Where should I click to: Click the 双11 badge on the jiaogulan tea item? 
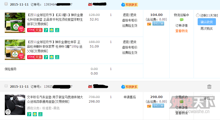click(x=31, y=30)
